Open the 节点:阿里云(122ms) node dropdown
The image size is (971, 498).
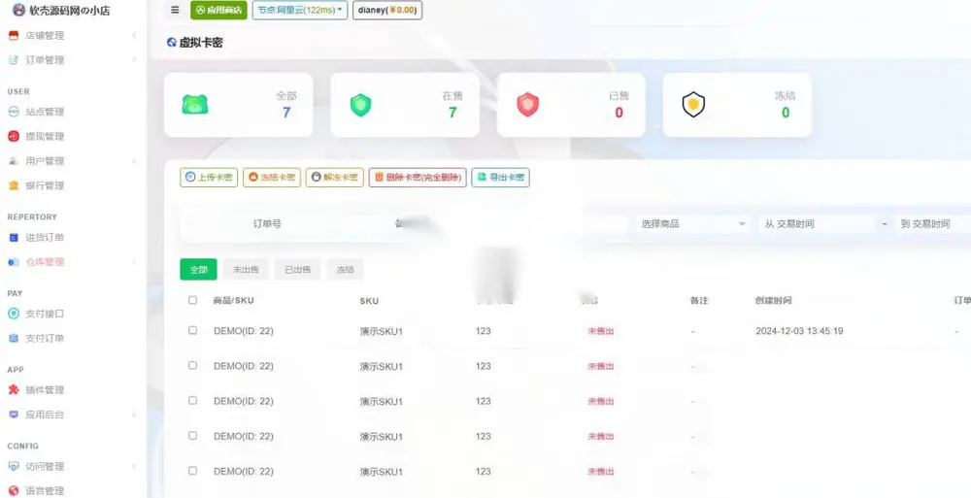pos(300,10)
